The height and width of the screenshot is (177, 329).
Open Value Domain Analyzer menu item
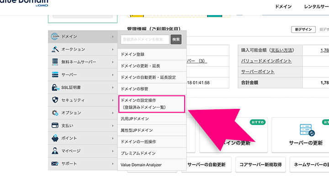[152, 165]
